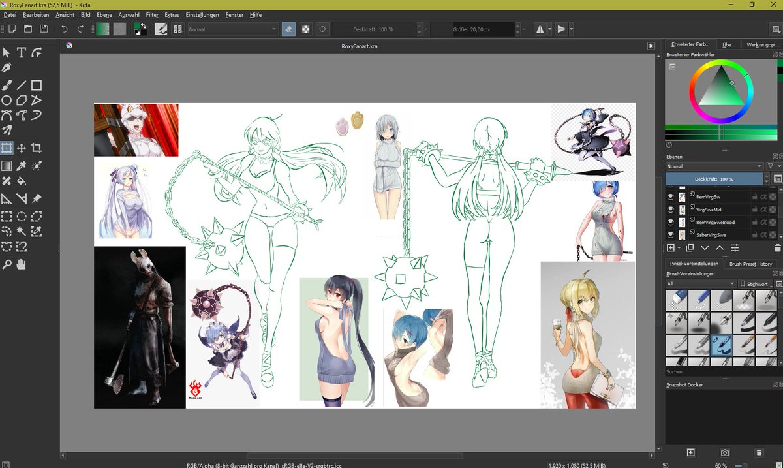Duplicate layer using layers panel button
The height and width of the screenshot is (468, 783).
coord(690,248)
